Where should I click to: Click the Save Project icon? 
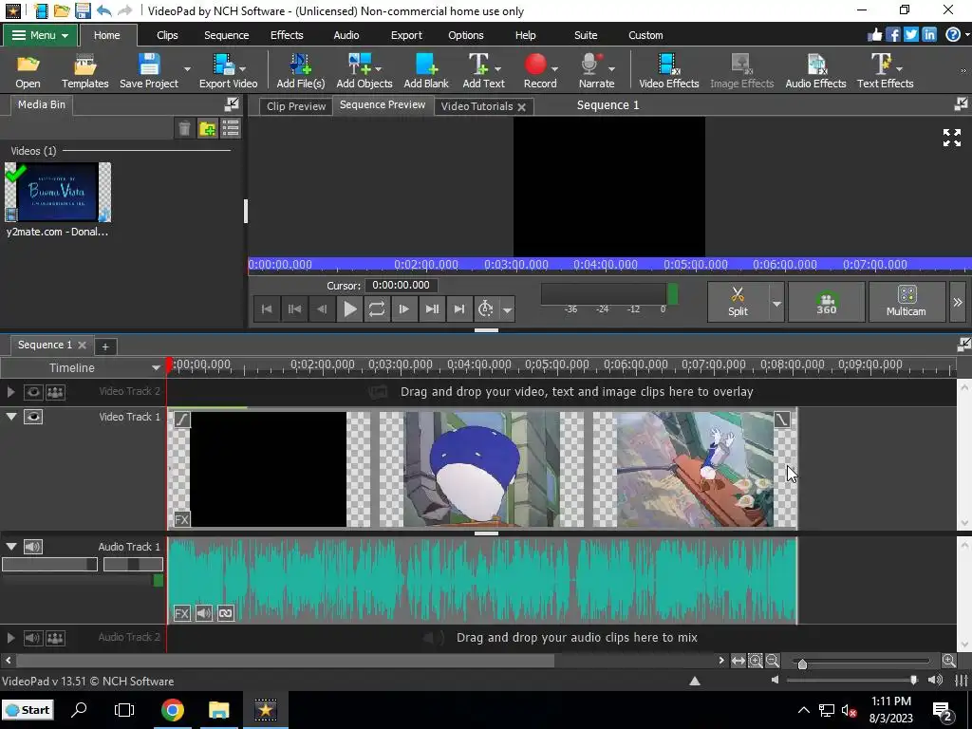(x=149, y=70)
